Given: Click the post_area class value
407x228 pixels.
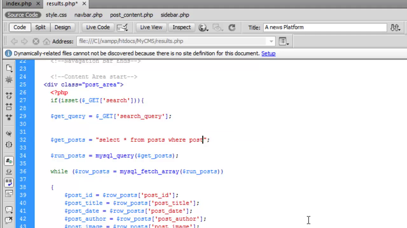Looking at the screenshot, I should 101,85.
